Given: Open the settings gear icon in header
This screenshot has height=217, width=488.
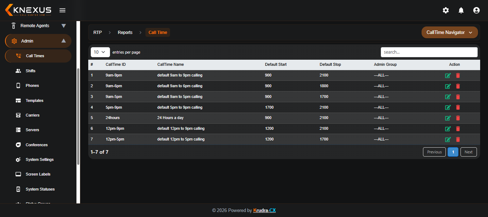Looking at the screenshot, I should (446, 10).
